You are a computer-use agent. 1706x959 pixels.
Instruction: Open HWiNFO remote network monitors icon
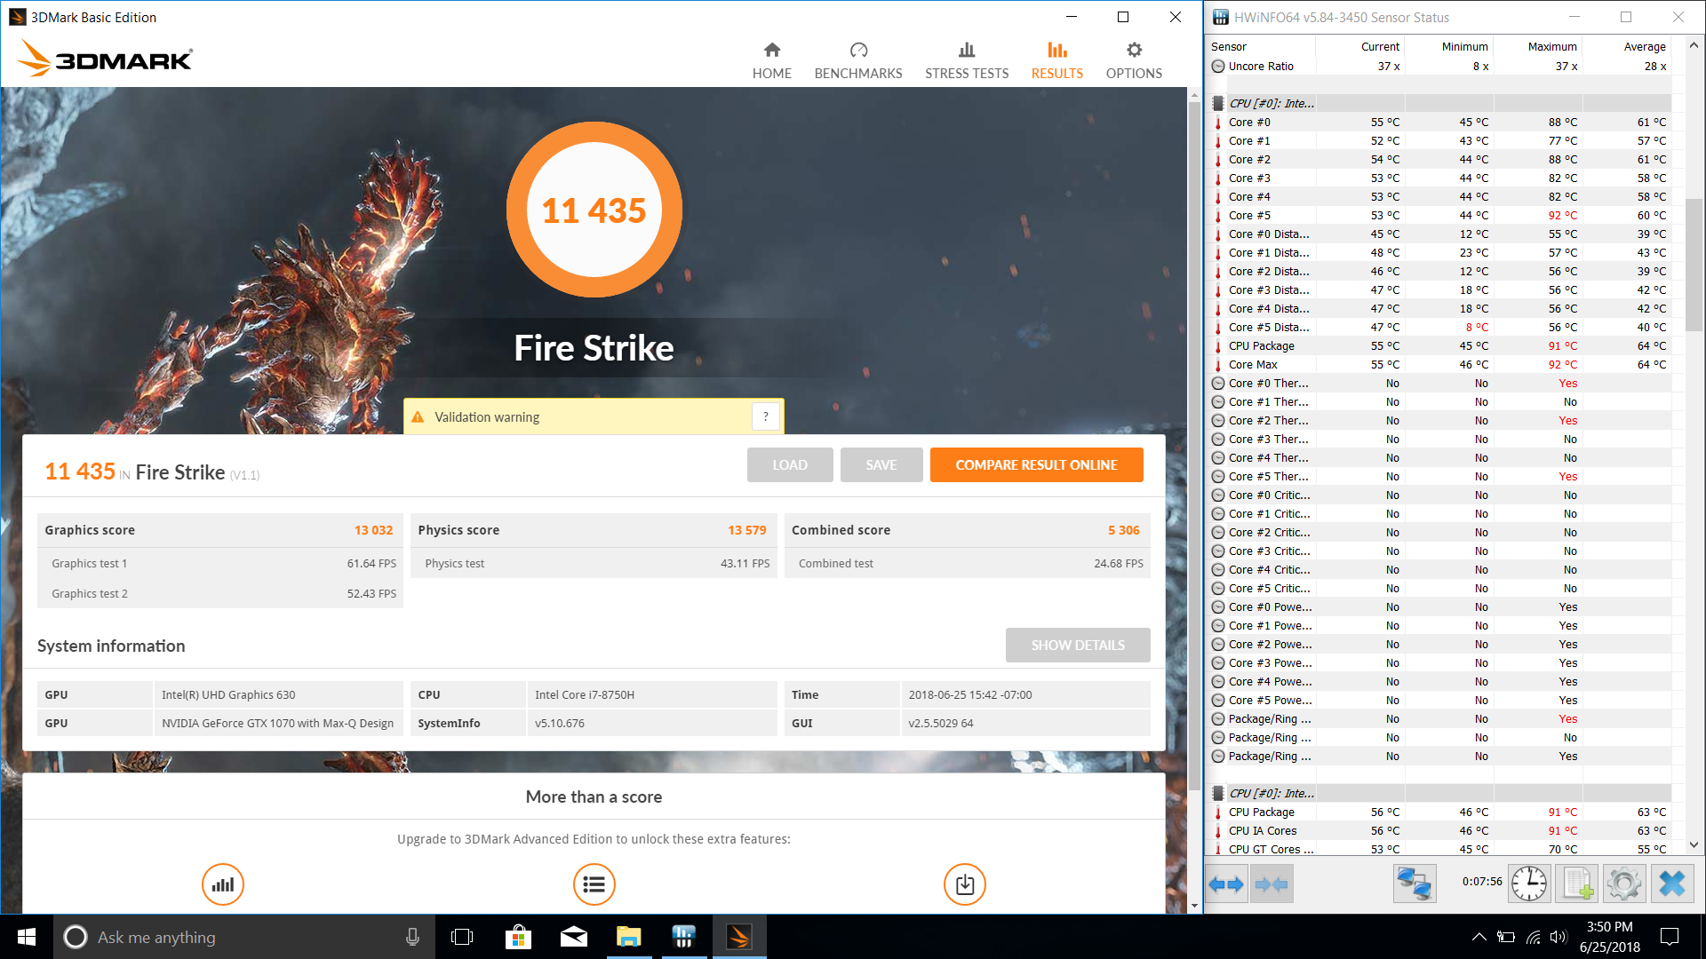(1415, 884)
